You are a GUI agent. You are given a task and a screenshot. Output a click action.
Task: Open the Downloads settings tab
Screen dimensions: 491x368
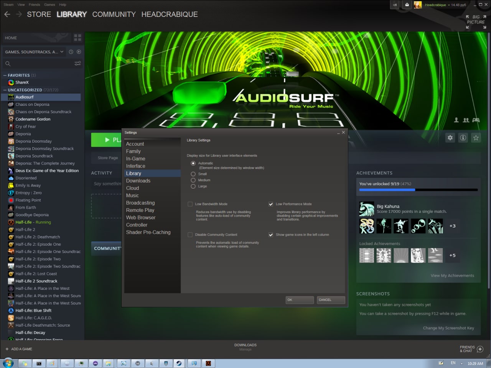138,181
